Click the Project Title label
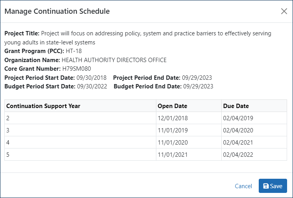Viewport: 293px width, 198px height. [22, 33]
